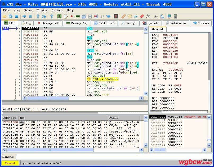Screen dimensions: 214x167
Task: Toggle the IF flag value
Action: [x=181, y=79]
